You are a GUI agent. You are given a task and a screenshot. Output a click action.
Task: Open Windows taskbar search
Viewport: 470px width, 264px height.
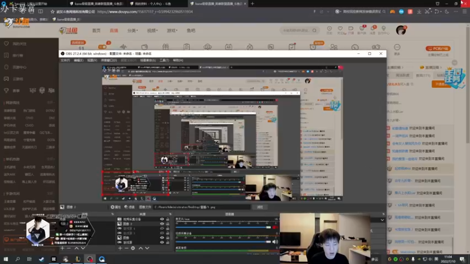point(18,259)
